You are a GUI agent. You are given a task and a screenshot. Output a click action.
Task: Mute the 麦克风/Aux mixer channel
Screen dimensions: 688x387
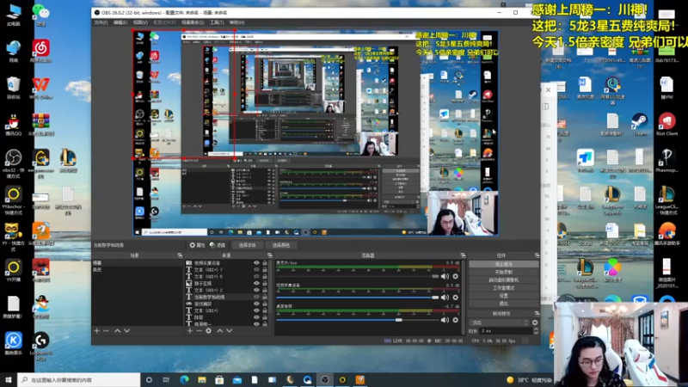(445, 276)
